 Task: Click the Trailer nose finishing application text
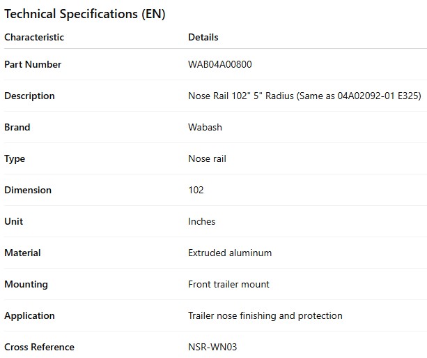coord(265,315)
